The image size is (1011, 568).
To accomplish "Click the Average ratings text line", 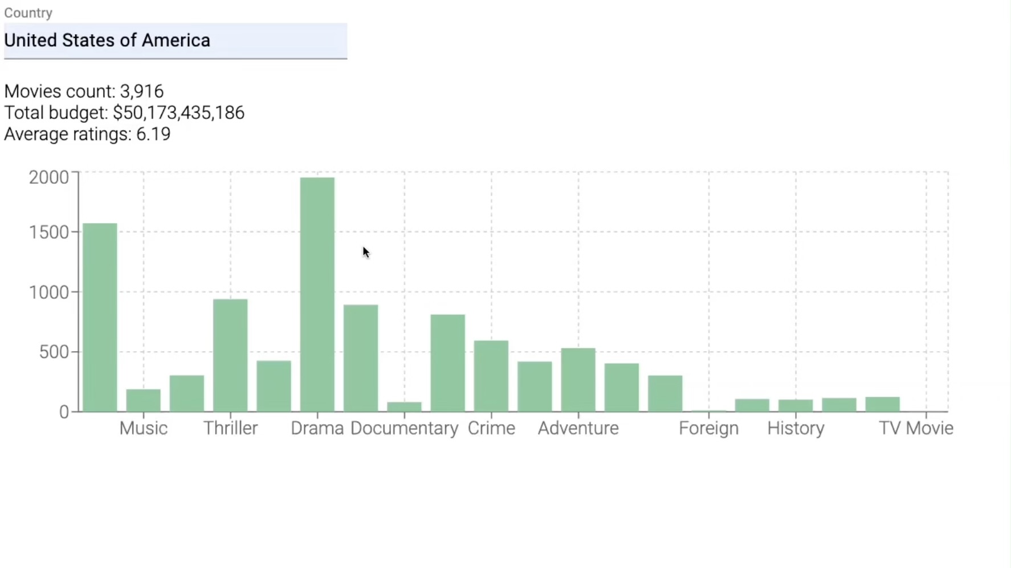I will point(87,134).
